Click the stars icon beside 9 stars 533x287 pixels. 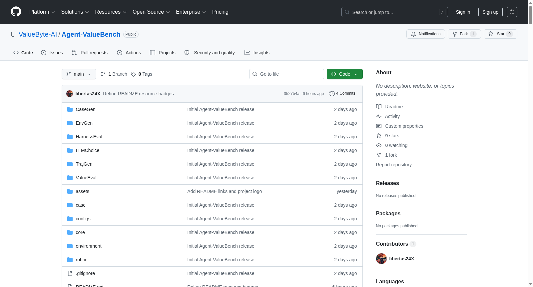point(379,136)
